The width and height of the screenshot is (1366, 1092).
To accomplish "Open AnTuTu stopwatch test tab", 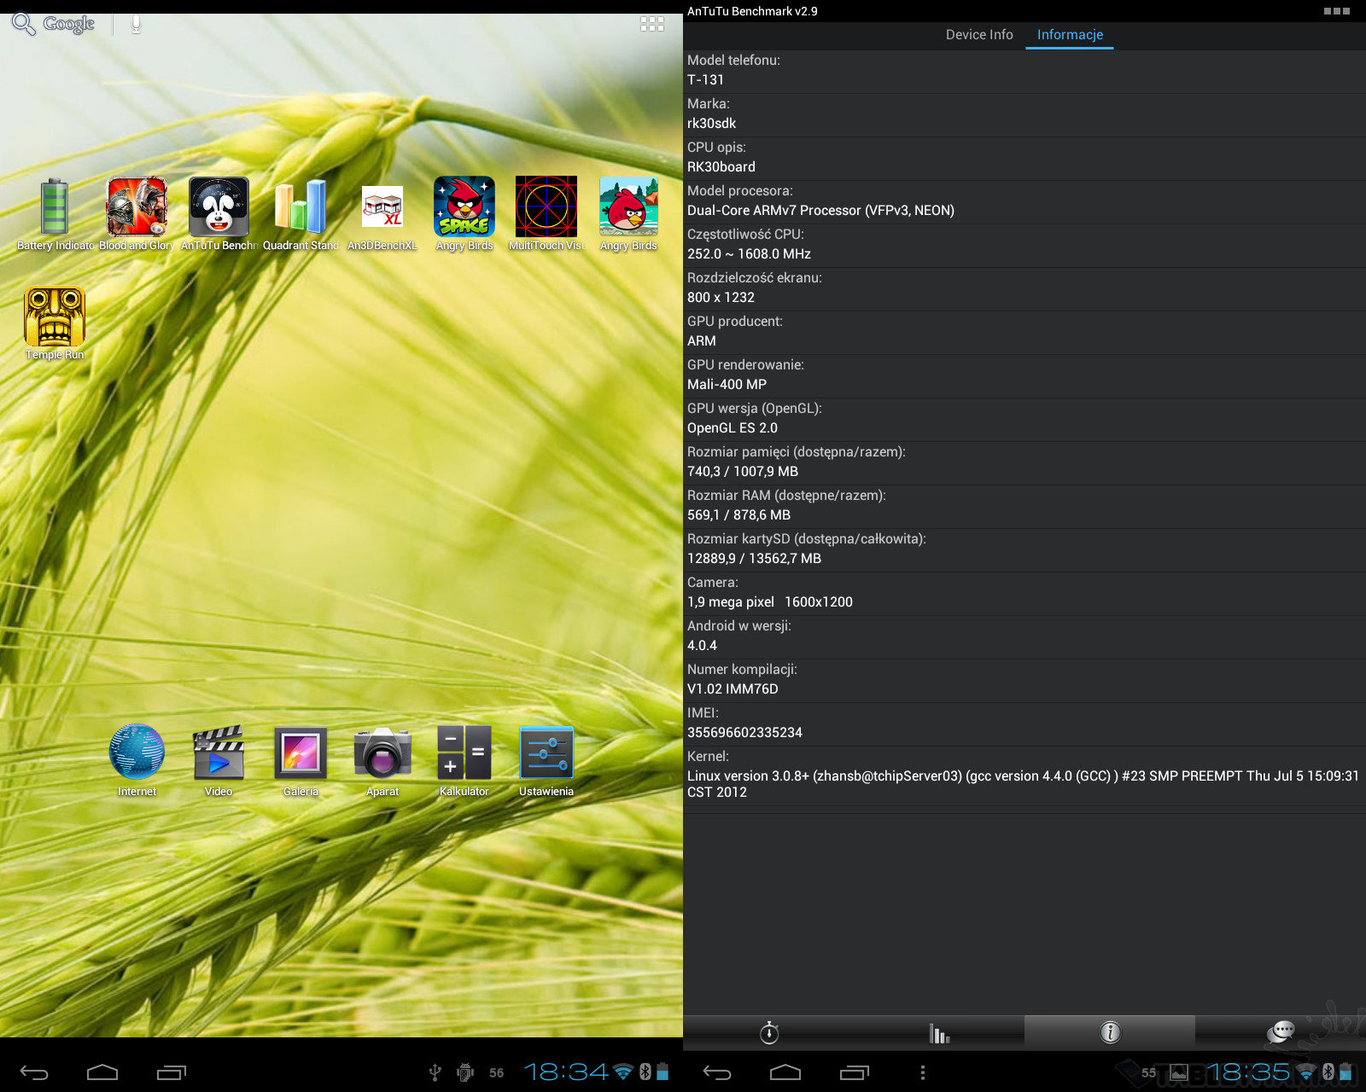I will click(768, 1033).
